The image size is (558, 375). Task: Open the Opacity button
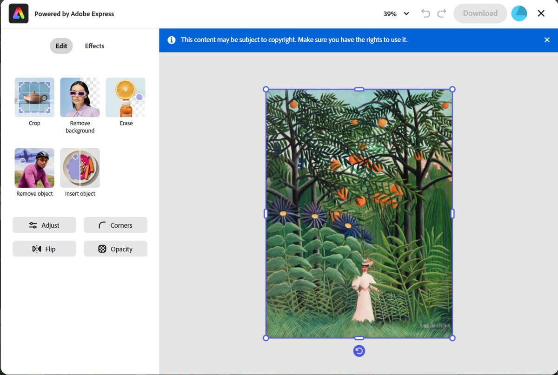point(115,249)
